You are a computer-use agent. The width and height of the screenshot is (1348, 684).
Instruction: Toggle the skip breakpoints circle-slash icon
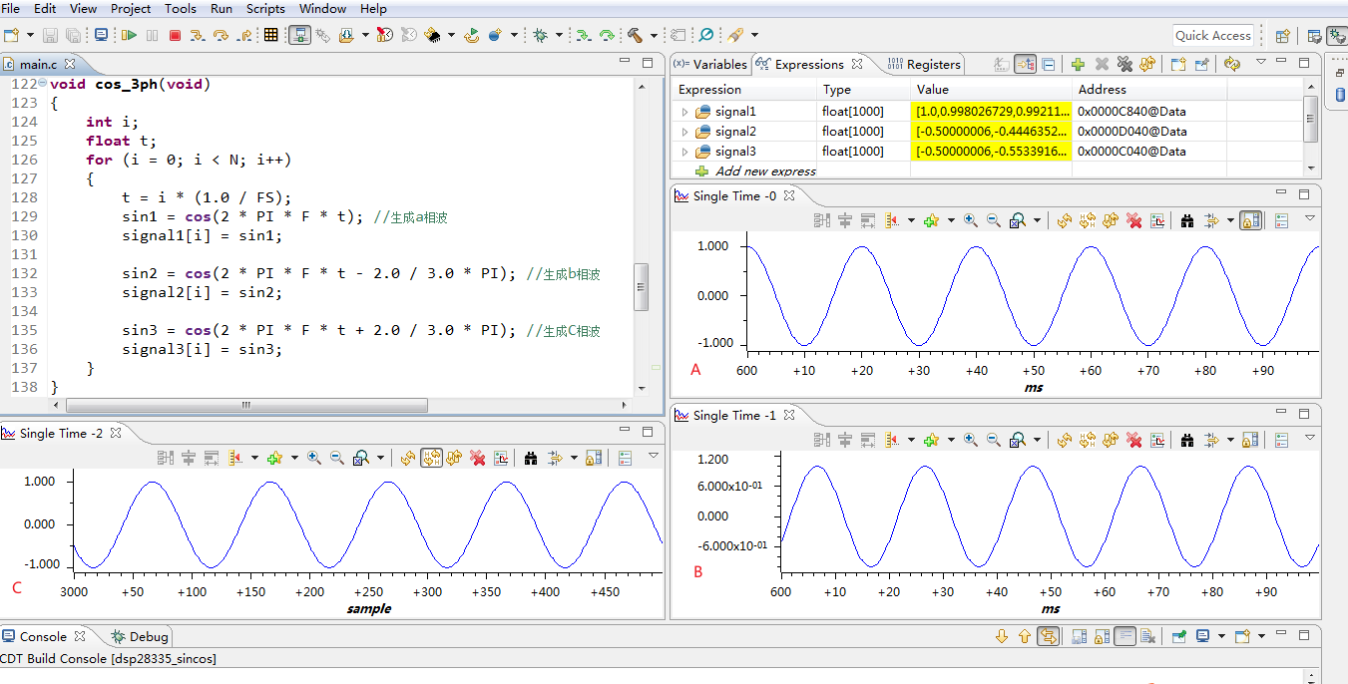pos(705,35)
